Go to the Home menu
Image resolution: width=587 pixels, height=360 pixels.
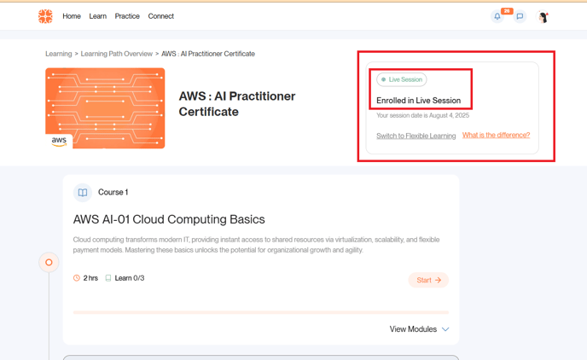72,16
